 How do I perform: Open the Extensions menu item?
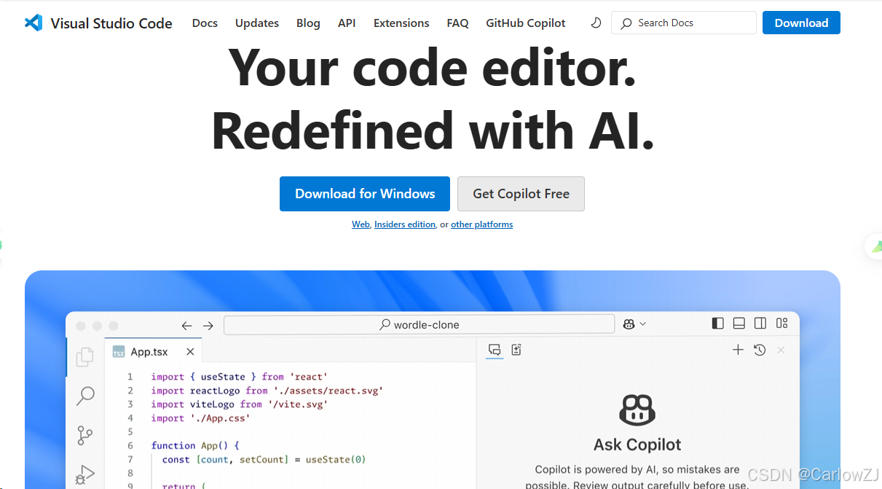click(x=401, y=23)
